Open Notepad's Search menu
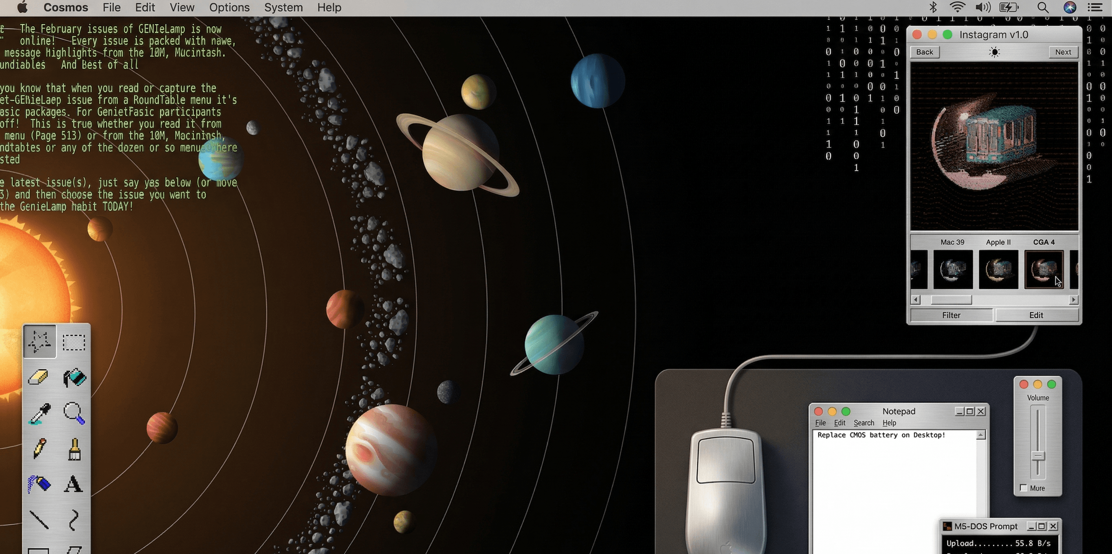This screenshot has height=554, width=1112. [864, 423]
